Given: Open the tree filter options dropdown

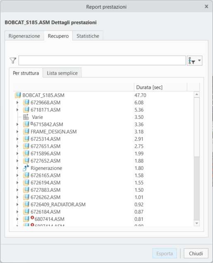Looking at the screenshot, I should (194, 60).
